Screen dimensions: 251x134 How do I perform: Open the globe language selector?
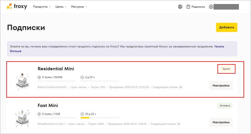[180, 7]
